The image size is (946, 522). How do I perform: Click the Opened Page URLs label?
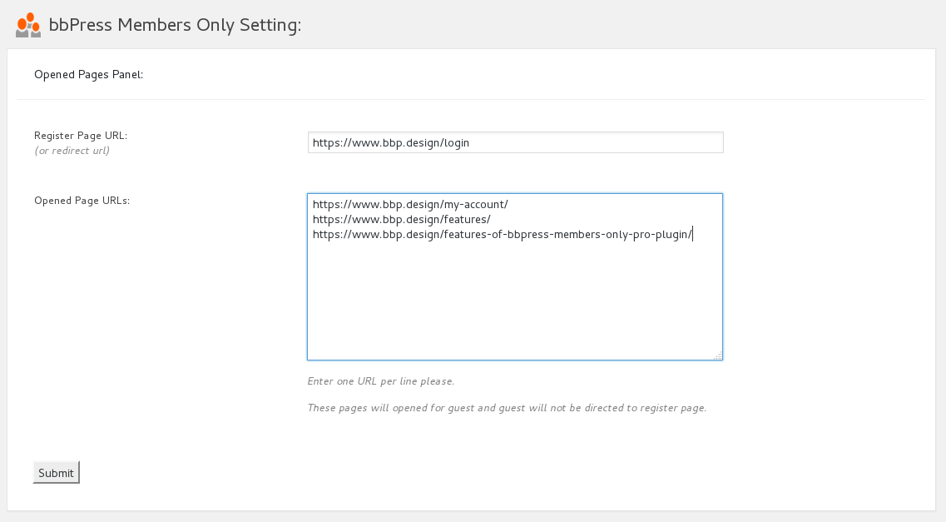click(x=82, y=200)
